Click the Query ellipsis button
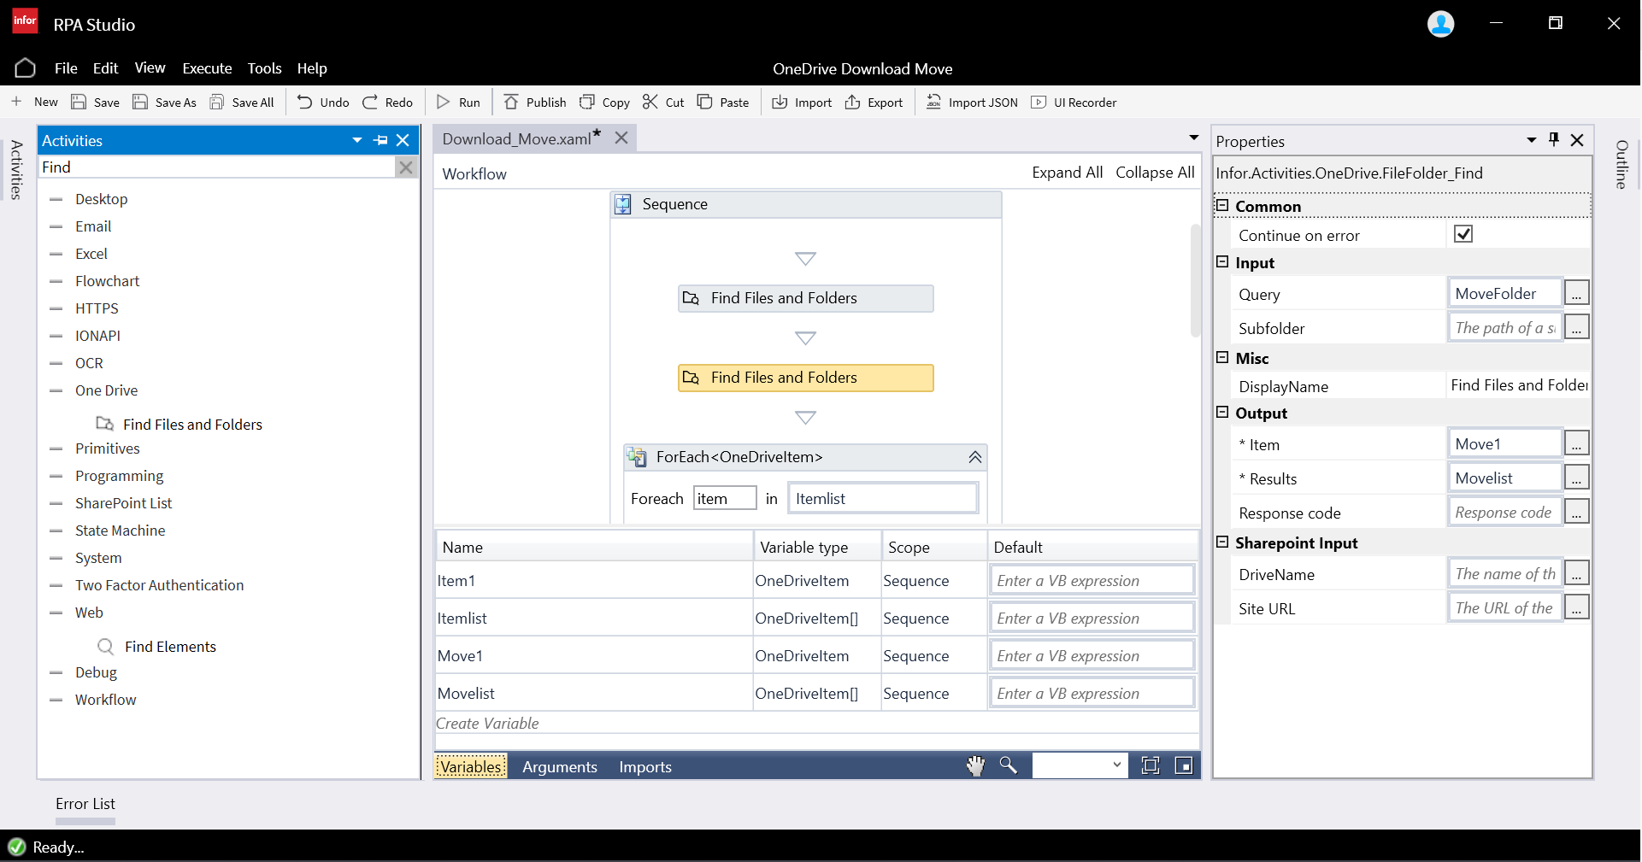This screenshot has height=862, width=1642. [x=1576, y=294]
